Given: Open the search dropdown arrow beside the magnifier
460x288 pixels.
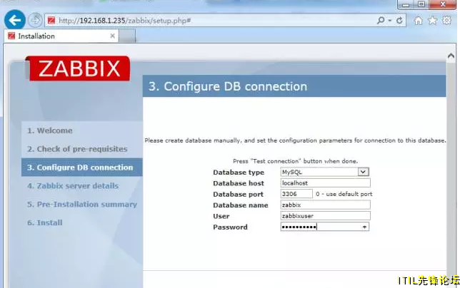Looking at the screenshot, I should [x=390, y=21].
